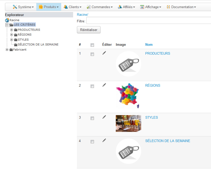Image resolution: width=211 pixels, height=170 pixels.
Task: Click the orange Produits box icon
Action: [x=41, y=7]
